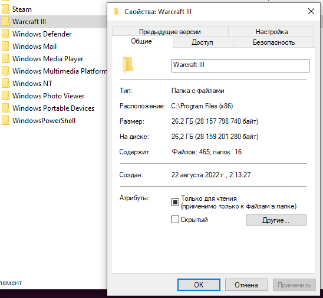Click the Windows Mail folder icon
Screen dimensions: 323x298
pyautogui.click(x=5, y=47)
